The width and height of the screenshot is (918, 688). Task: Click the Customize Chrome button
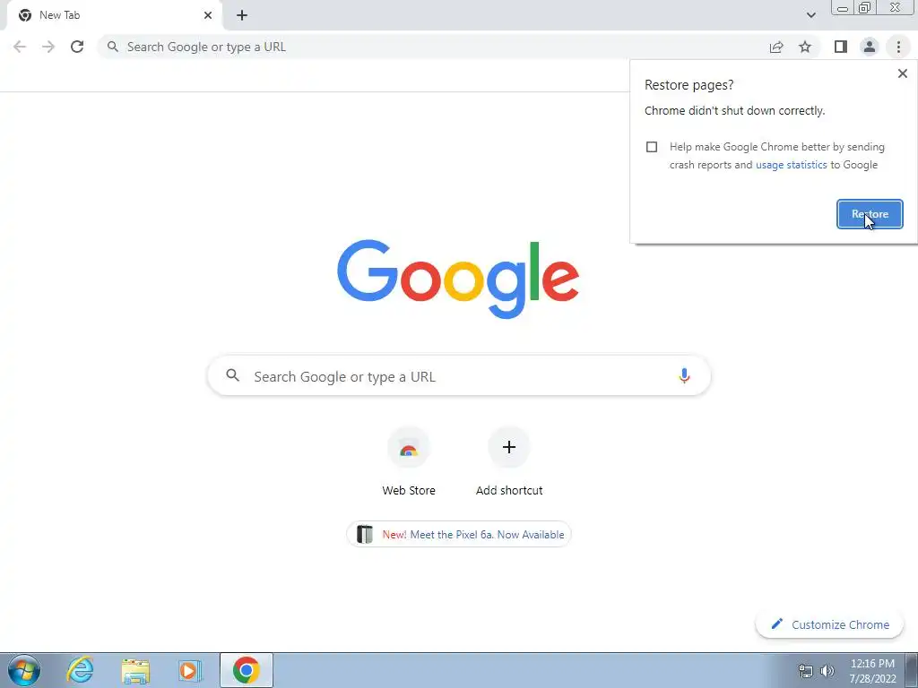[829, 624]
